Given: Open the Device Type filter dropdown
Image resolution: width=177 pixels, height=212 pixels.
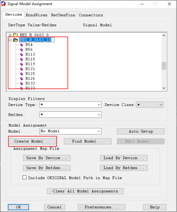Looking at the screenshot, I should (99, 105).
